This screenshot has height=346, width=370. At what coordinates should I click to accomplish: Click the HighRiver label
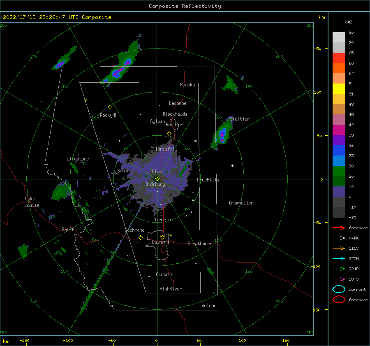click(171, 289)
